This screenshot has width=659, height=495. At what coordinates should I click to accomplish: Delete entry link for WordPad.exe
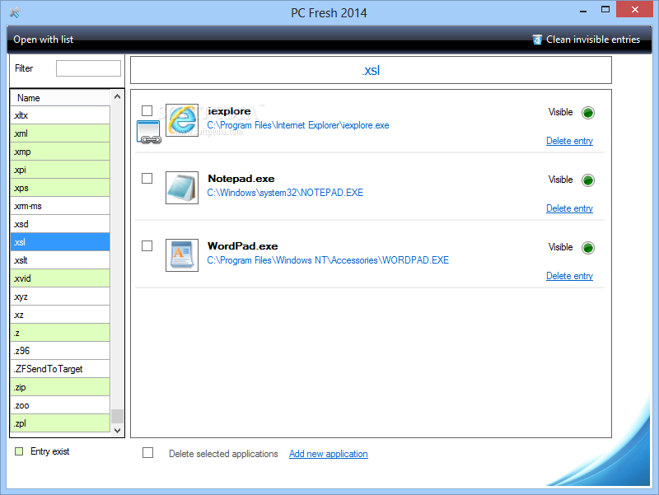(569, 276)
